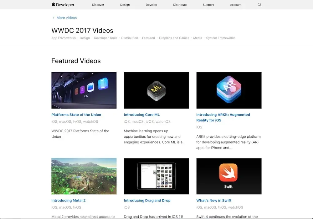Click the Drag and Drop video thumbnail
Viewport: 313px width, 219px height.
[x=156, y=176]
